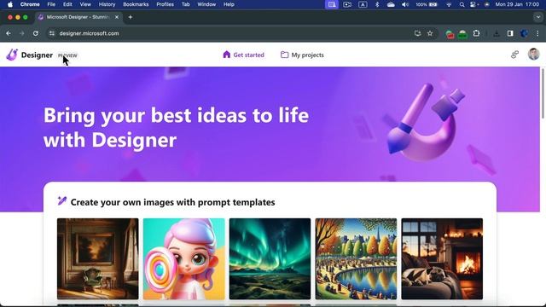Open Chrome's three-dot menu
The width and height of the screenshot is (546, 307).
(537, 33)
